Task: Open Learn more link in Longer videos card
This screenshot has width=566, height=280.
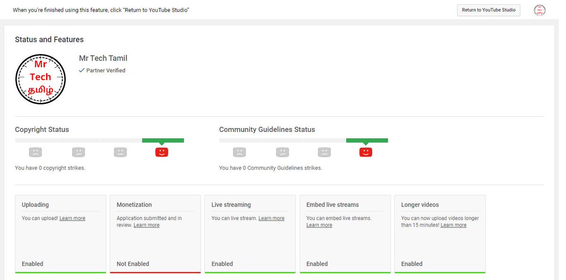Action: coord(453,225)
